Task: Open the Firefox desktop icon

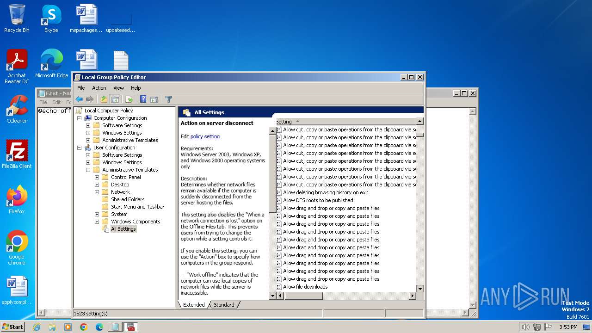Action: tap(17, 199)
